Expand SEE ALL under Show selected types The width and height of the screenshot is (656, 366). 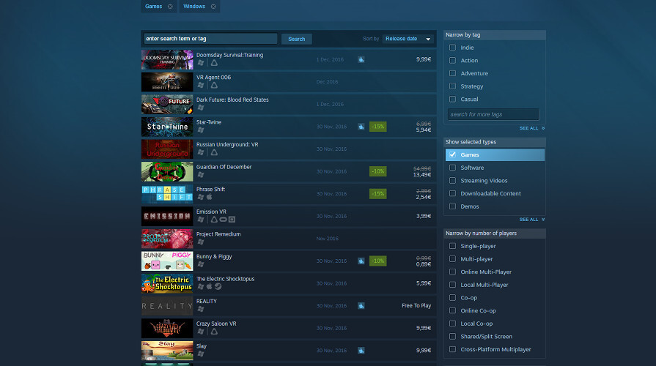click(x=531, y=220)
